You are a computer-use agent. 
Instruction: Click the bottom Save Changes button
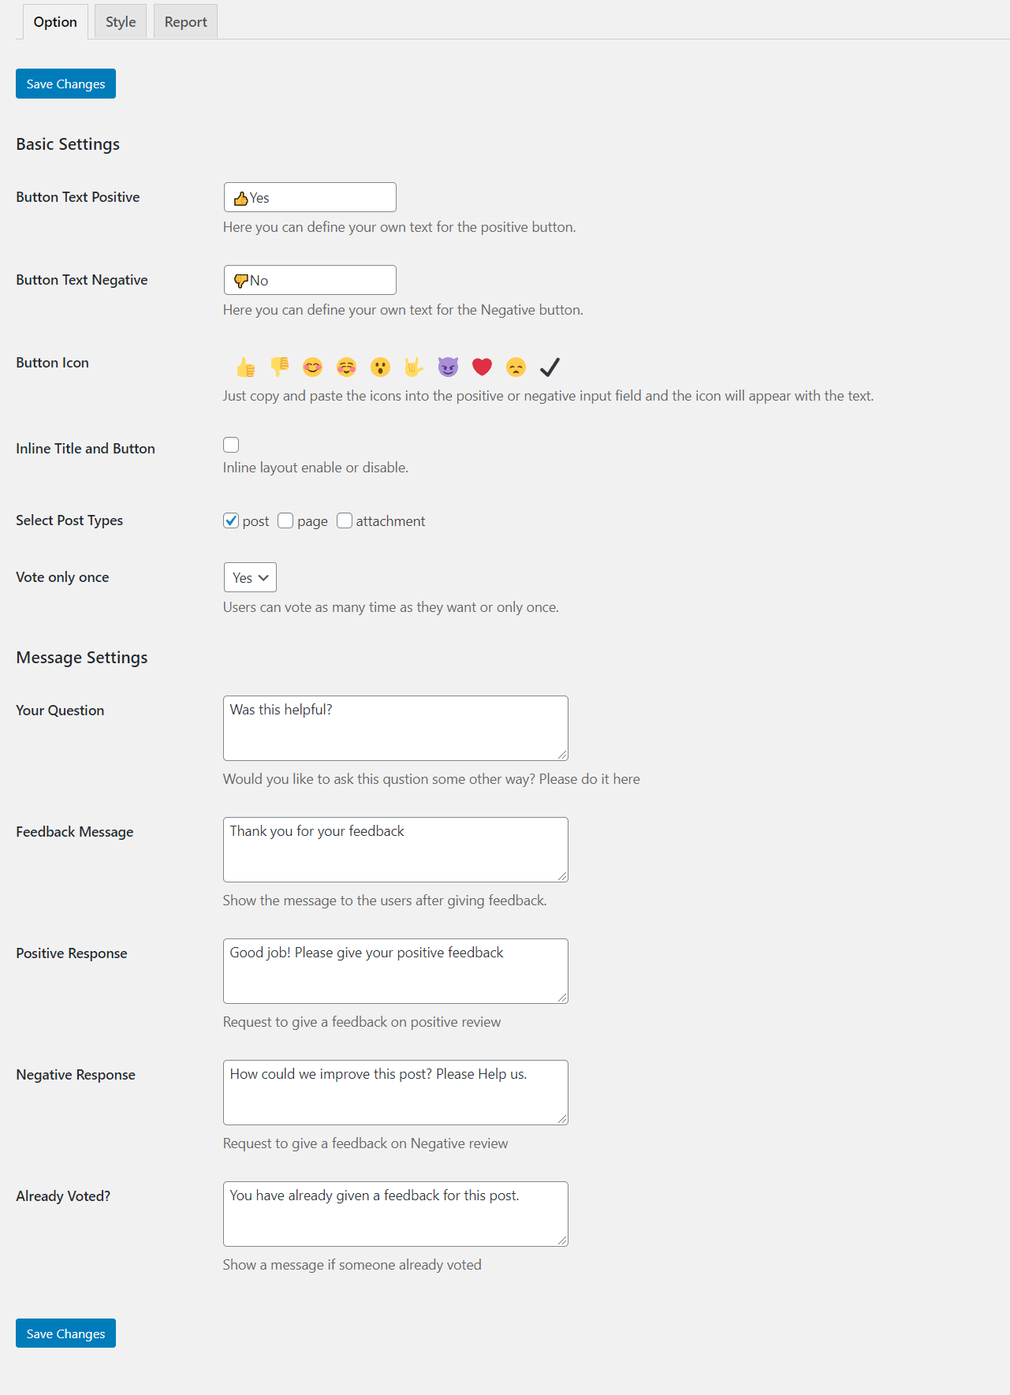pos(65,1333)
